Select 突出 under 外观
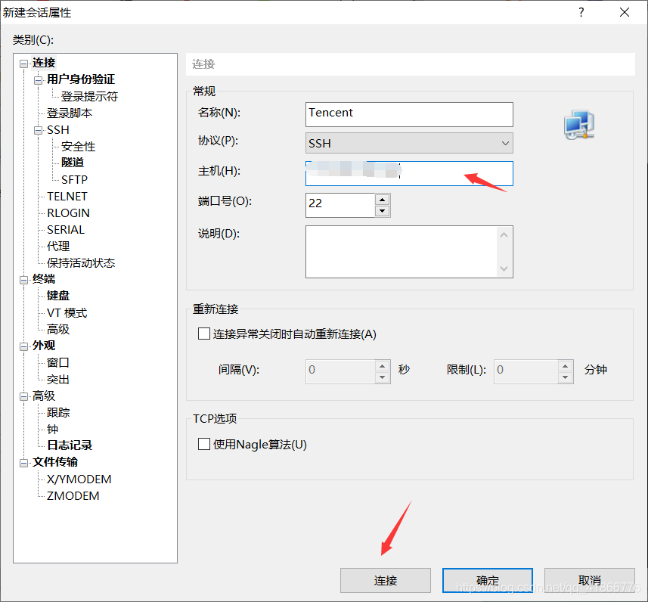This screenshot has height=602, width=648. pyautogui.click(x=58, y=380)
